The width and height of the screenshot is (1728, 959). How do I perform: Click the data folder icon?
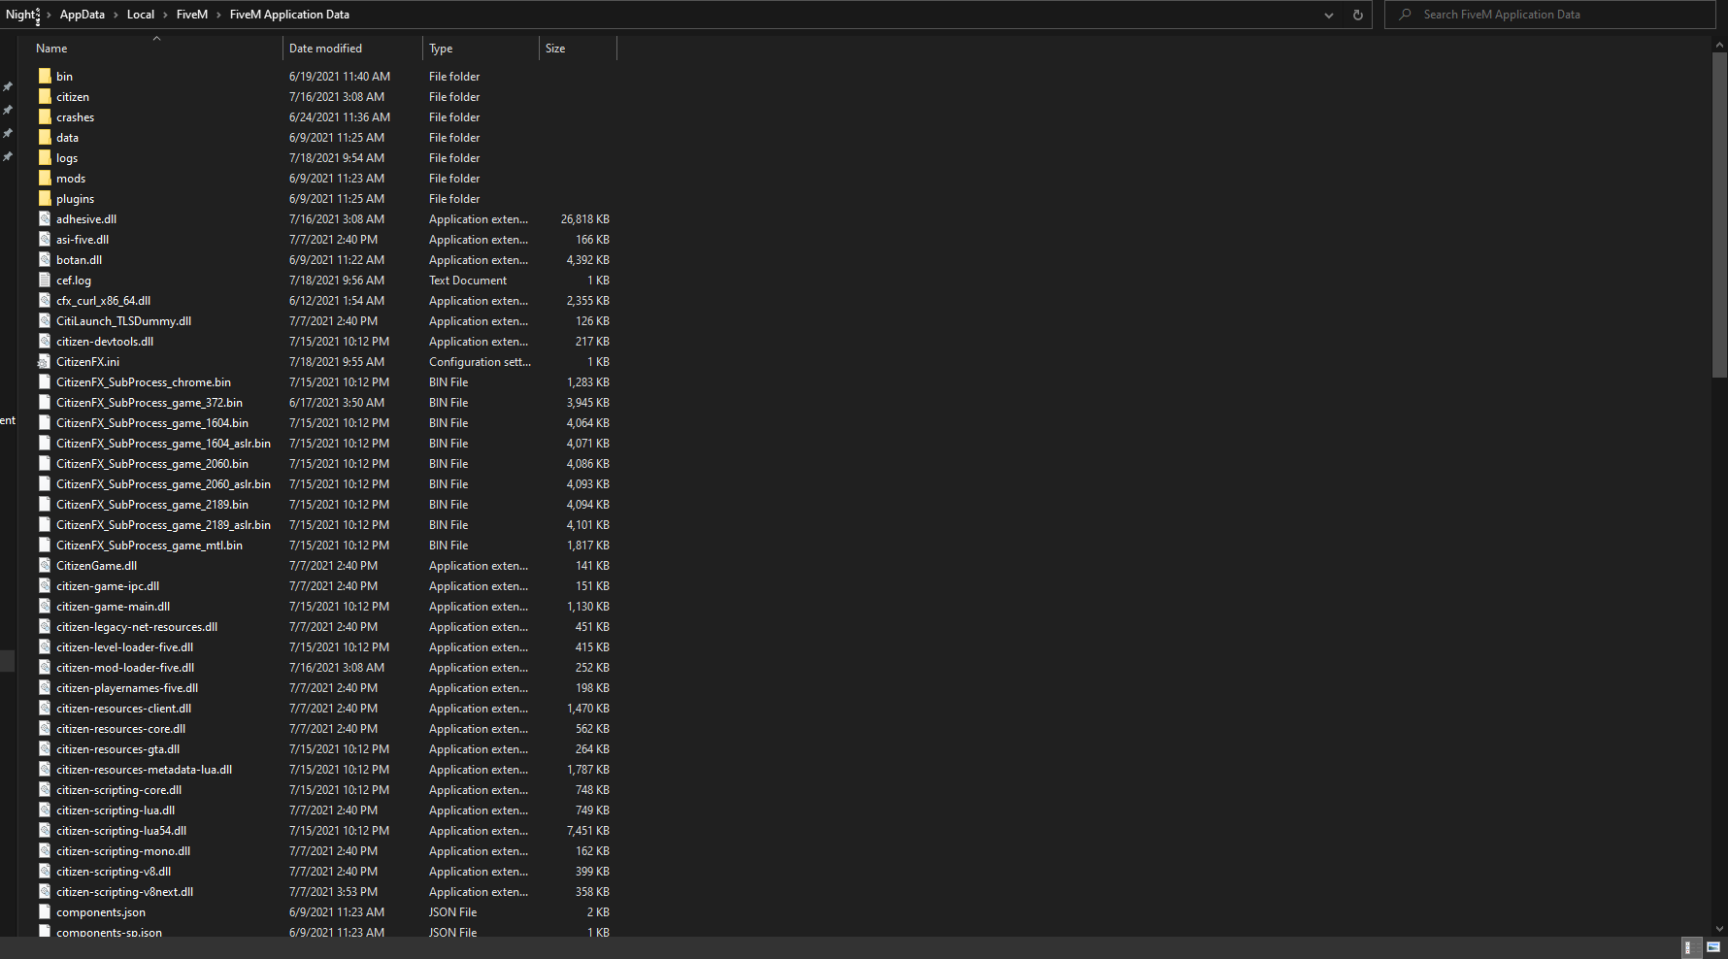click(x=45, y=137)
